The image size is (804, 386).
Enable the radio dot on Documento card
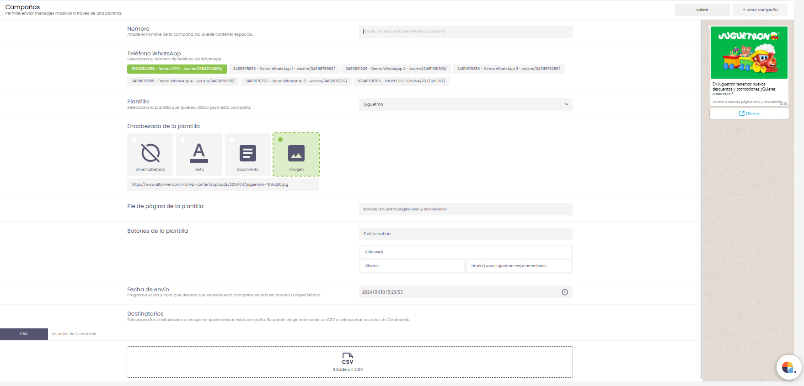coord(232,139)
